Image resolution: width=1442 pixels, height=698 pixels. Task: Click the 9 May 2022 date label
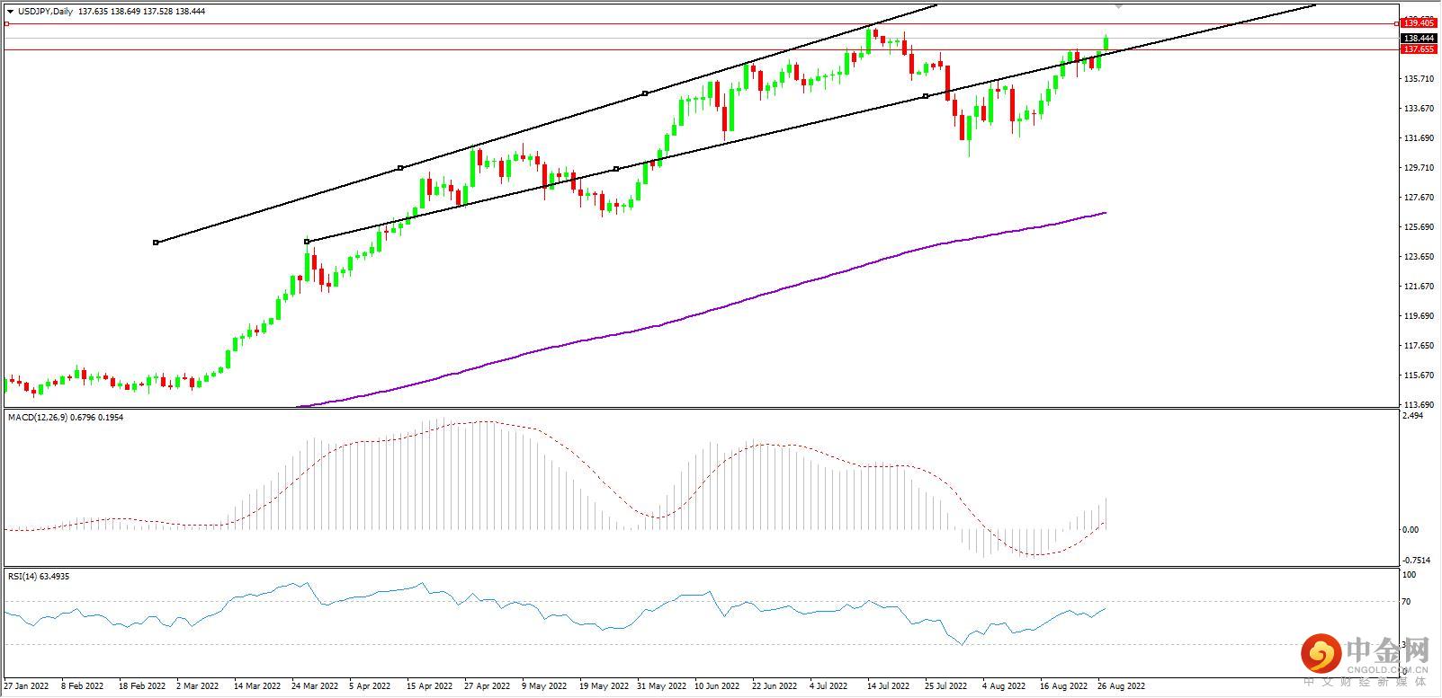[x=544, y=685]
